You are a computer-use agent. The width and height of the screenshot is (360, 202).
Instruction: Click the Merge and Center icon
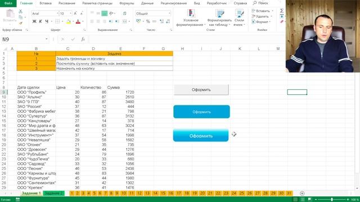pyautogui.click(x=125, y=21)
